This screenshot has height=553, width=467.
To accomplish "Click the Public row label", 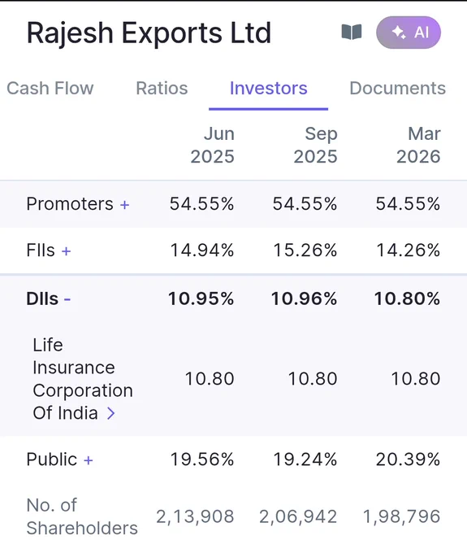I will coord(51,459).
